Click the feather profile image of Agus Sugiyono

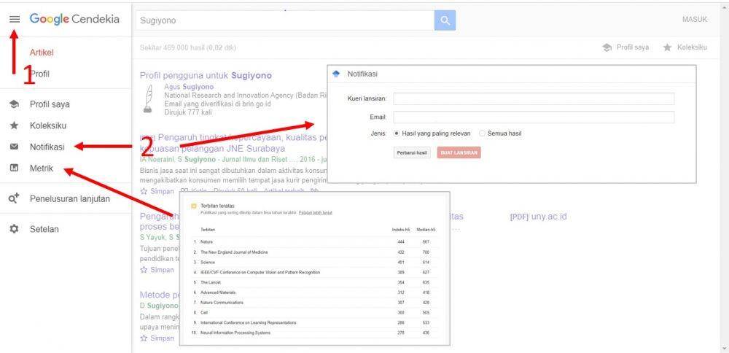coord(147,99)
